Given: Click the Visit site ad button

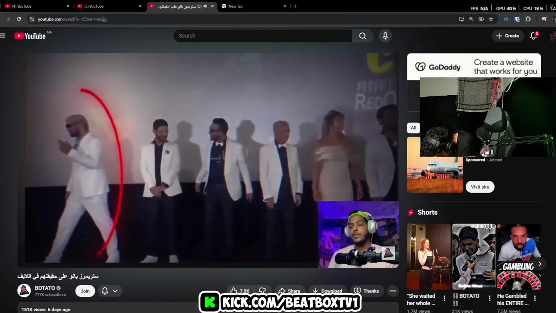Looking at the screenshot, I should coord(480,187).
